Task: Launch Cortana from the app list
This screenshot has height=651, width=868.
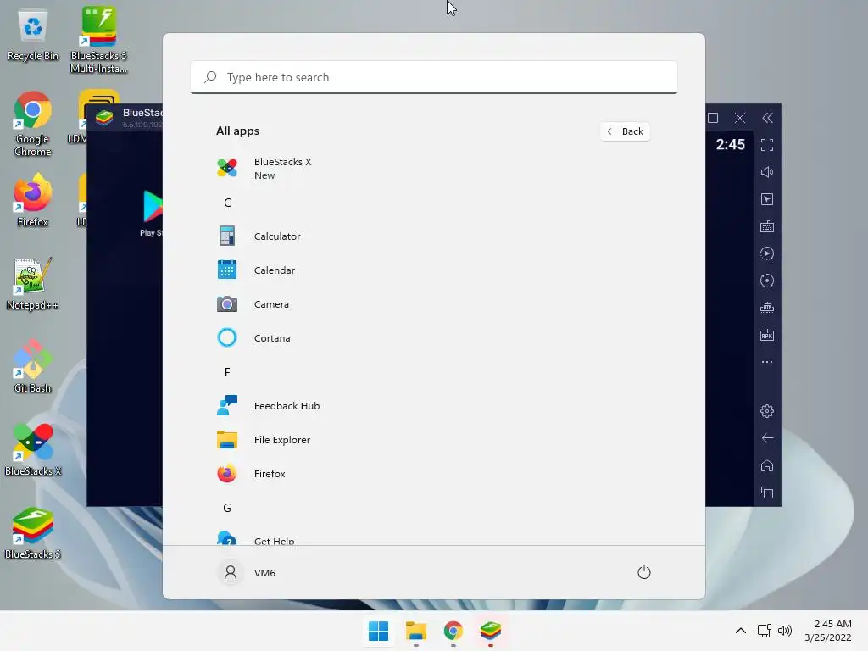Action: [x=433, y=337]
